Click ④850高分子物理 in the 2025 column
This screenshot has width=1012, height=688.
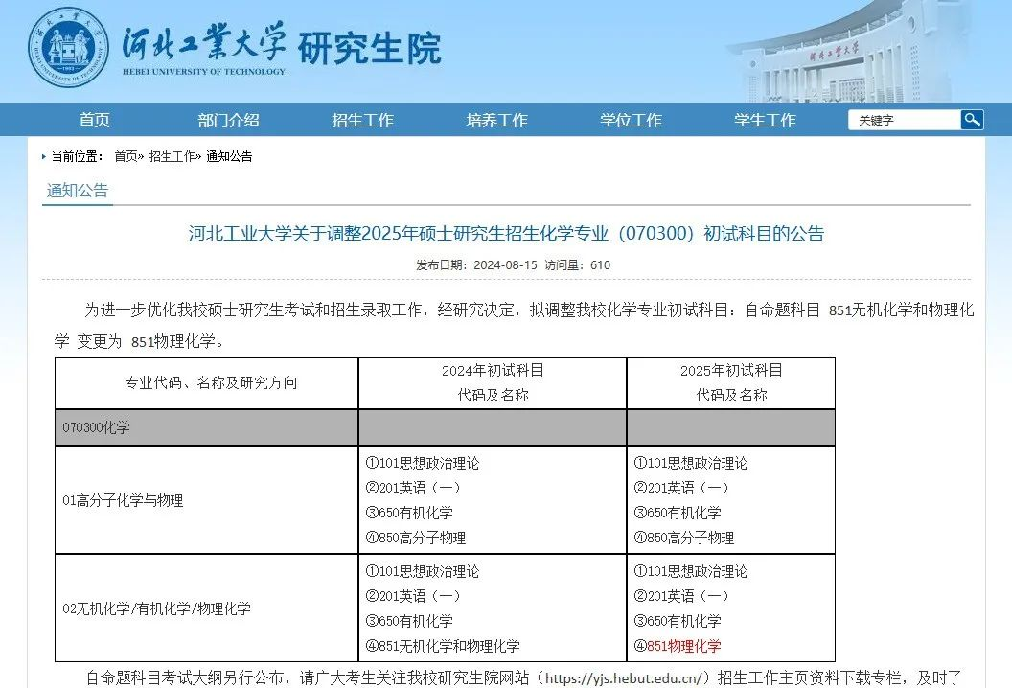click(x=684, y=537)
